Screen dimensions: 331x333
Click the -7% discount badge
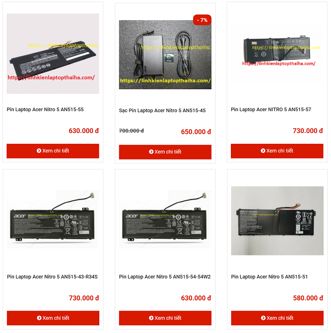202,20
